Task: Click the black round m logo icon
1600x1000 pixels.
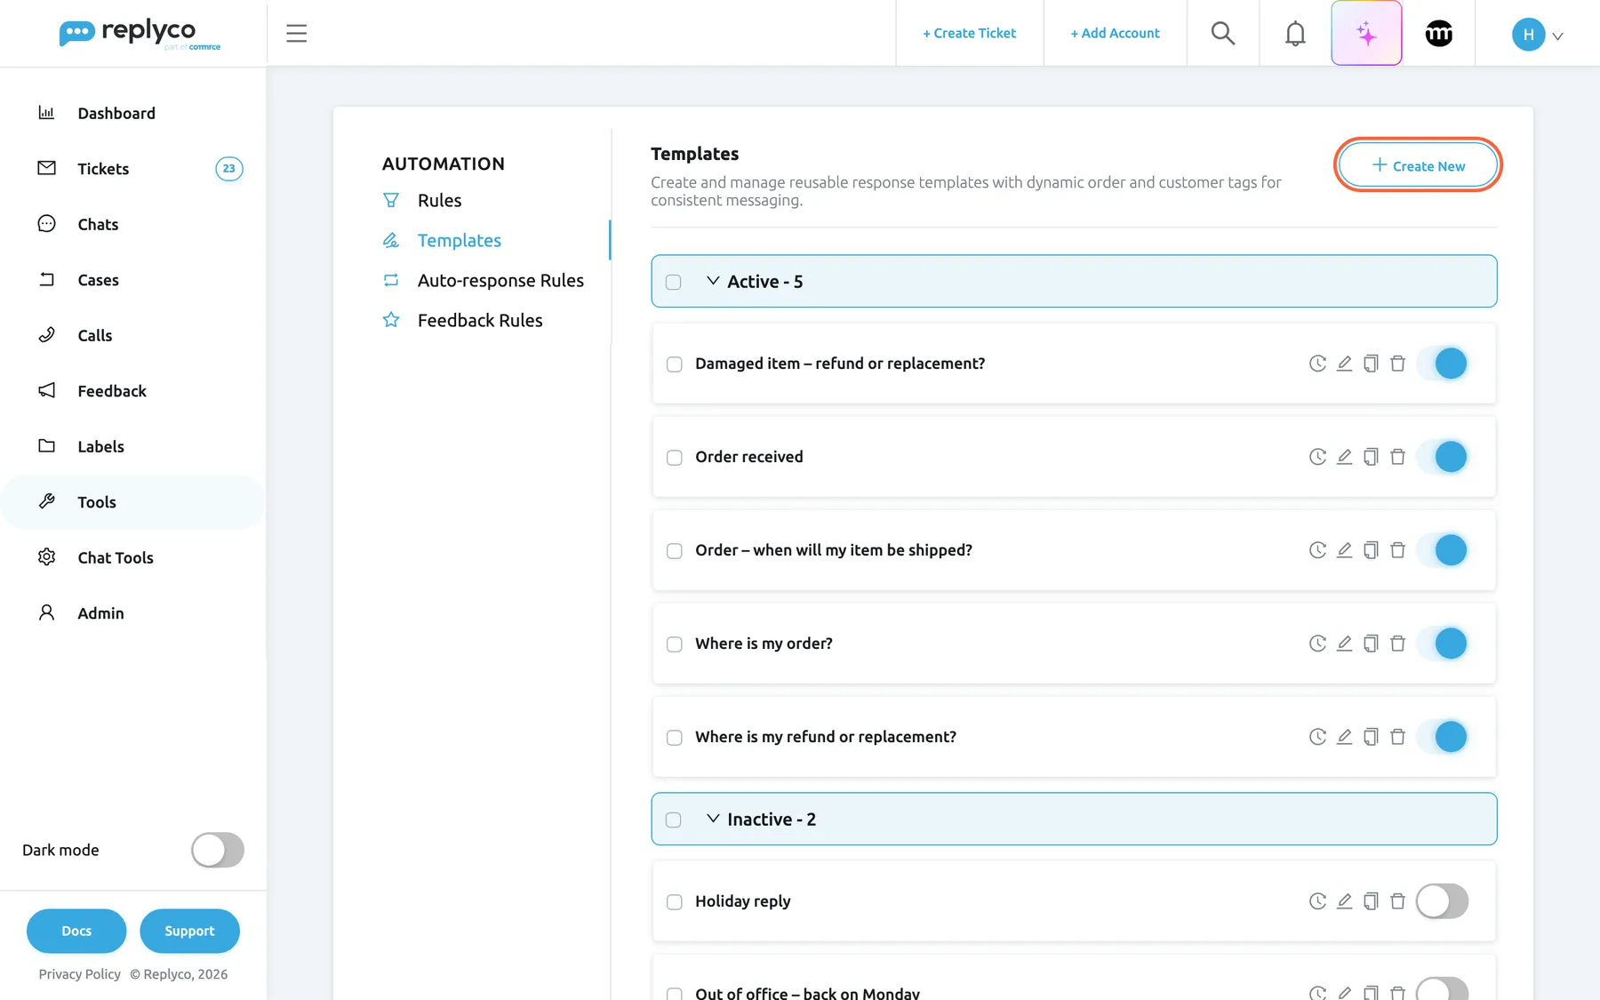Action: pyautogui.click(x=1439, y=34)
